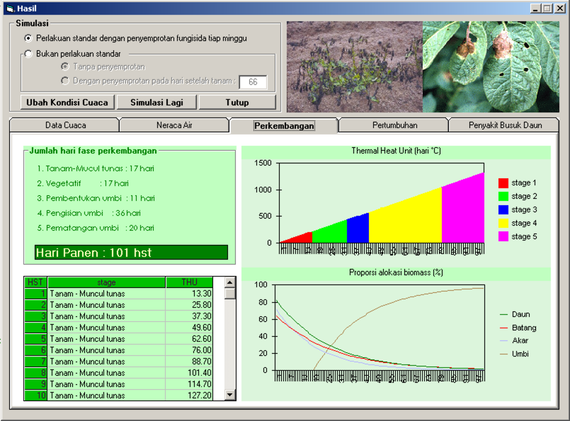The height and width of the screenshot is (421, 570).
Task: Choose 'Tanpa penyemprotan' radio option
Action: [65, 67]
